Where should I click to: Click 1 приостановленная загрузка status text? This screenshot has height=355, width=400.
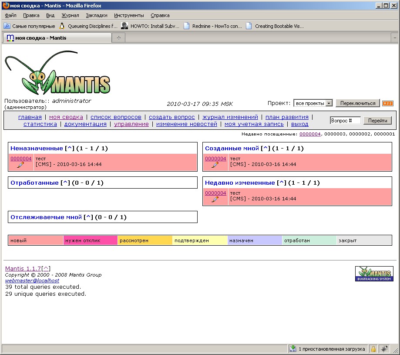pos(332,349)
